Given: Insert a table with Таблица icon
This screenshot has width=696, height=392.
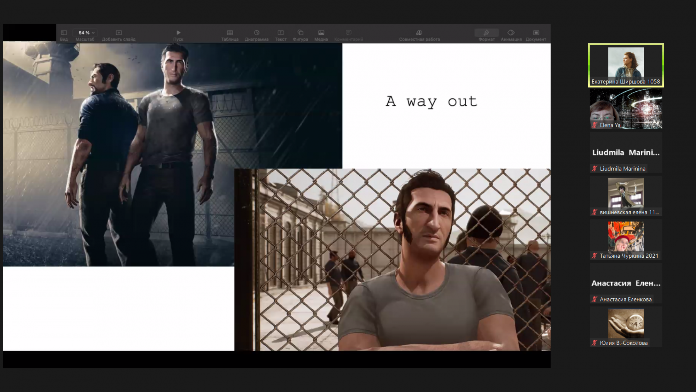Looking at the screenshot, I should (230, 33).
